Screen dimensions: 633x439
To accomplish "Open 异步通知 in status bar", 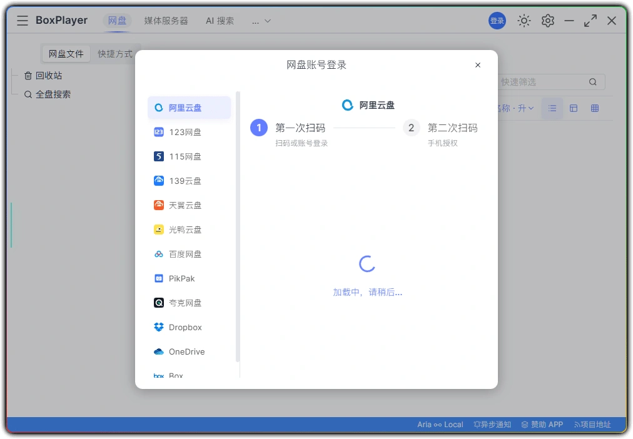I will click(492, 425).
